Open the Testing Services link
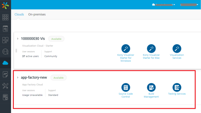The image size is (201, 113). tap(177, 94)
